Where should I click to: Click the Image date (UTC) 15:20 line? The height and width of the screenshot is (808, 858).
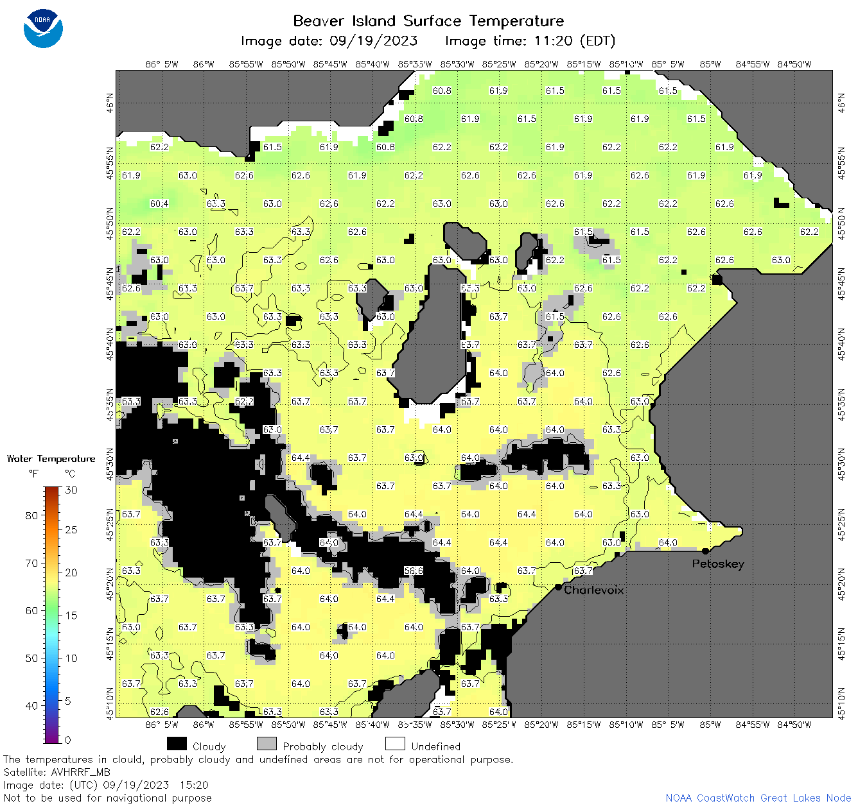(106, 785)
